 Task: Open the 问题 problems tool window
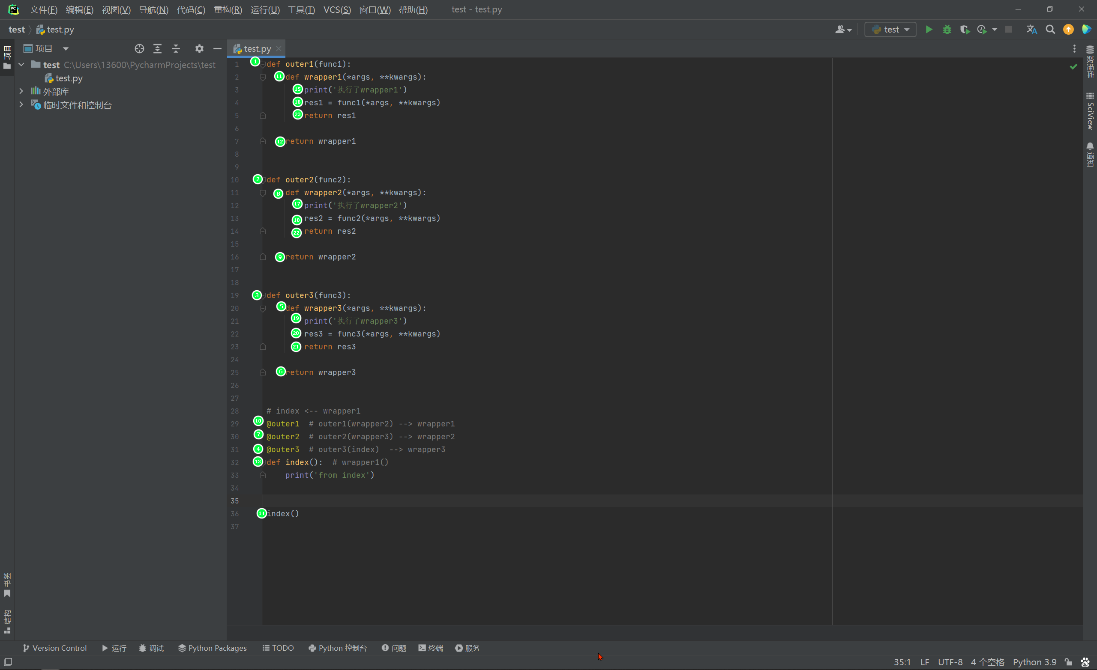click(393, 648)
